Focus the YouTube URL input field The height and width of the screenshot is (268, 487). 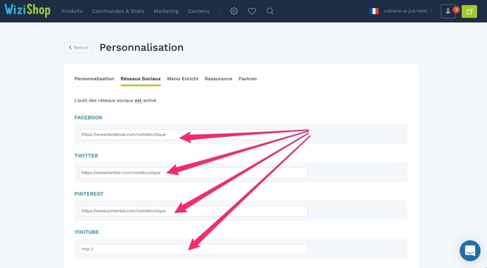click(194, 249)
